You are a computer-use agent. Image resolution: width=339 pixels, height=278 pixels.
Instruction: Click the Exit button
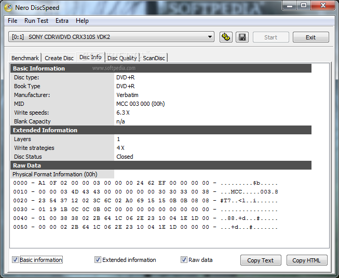tap(310, 37)
